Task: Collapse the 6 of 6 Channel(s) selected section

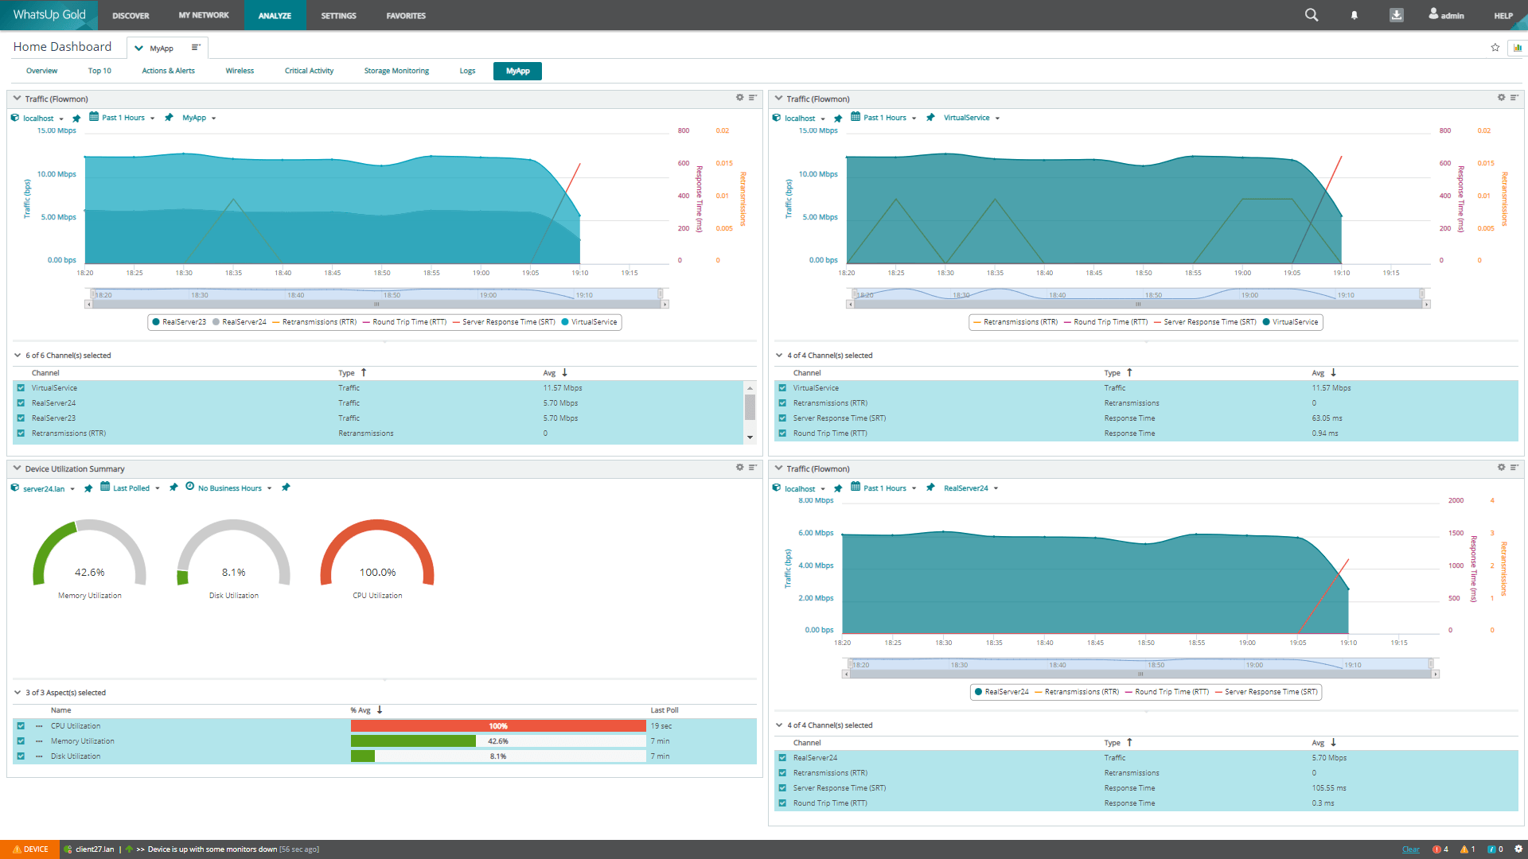Action: click(18, 356)
